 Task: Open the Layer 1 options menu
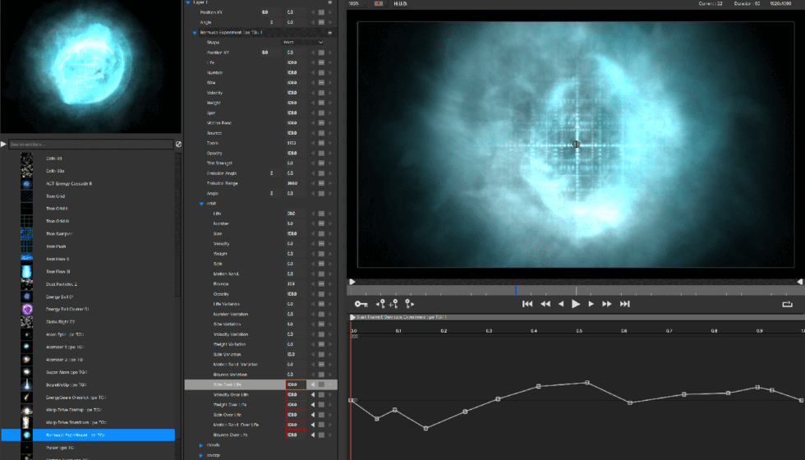pyautogui.click(x=329, y=3)
